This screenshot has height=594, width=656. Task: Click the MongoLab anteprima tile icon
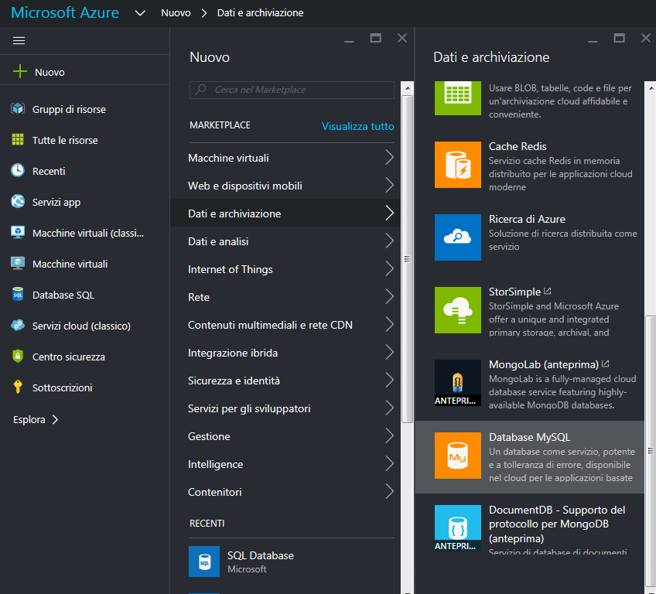click(458, 383)
